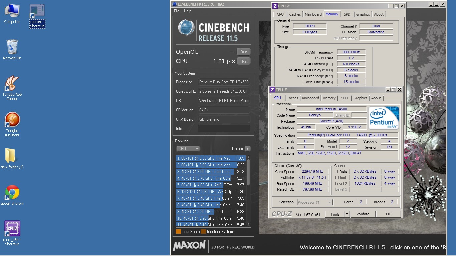Switch to Mainboard tab in front CPU-Z window

(x=310, y=98)
